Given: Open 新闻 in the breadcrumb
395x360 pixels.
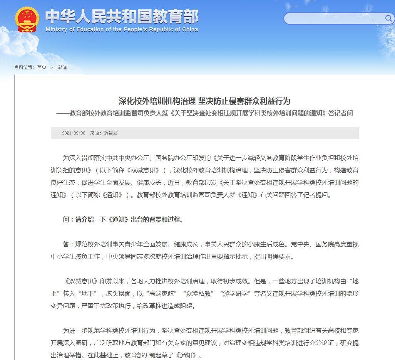Looking at the screenshot, I should (62, 67).
